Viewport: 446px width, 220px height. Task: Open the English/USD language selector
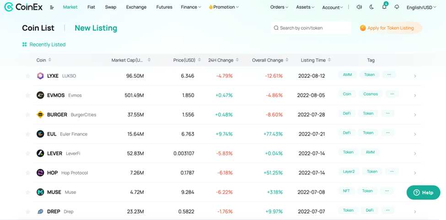[x=421, y=7]
